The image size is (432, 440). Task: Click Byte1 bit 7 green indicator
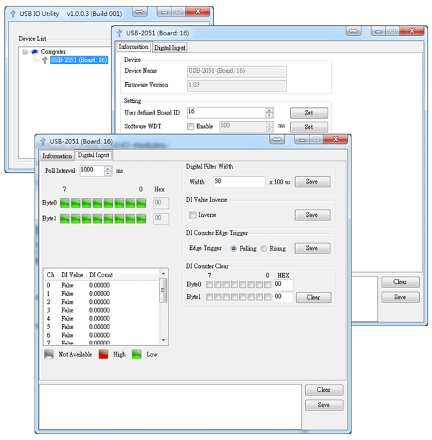[65, 219]
